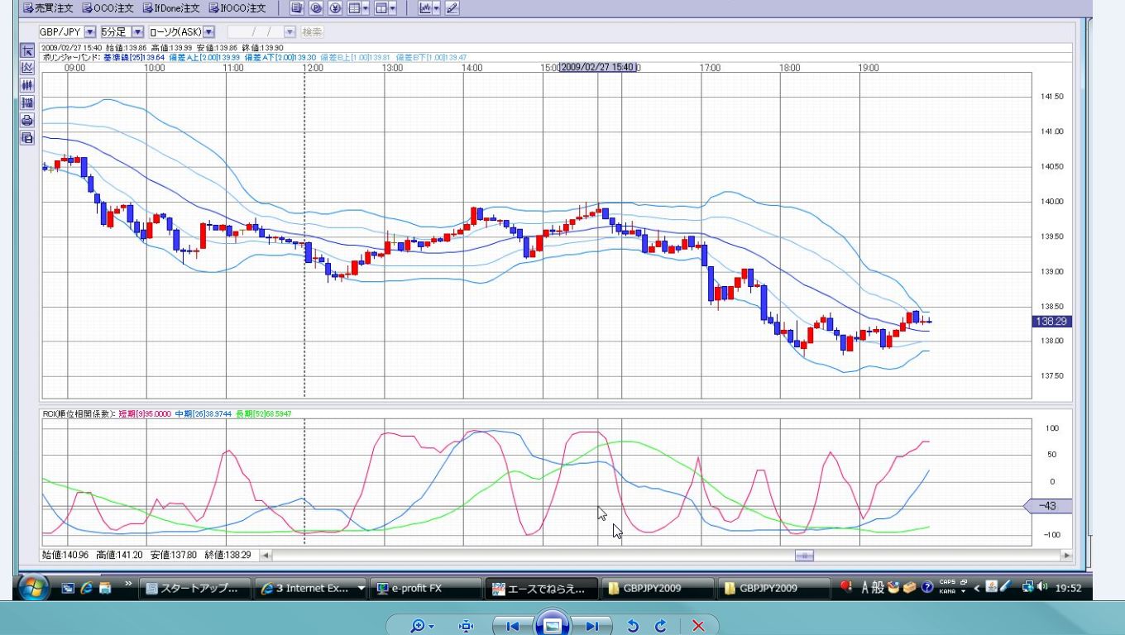Click the line chart icon in left sidebar

click(27, 67)
